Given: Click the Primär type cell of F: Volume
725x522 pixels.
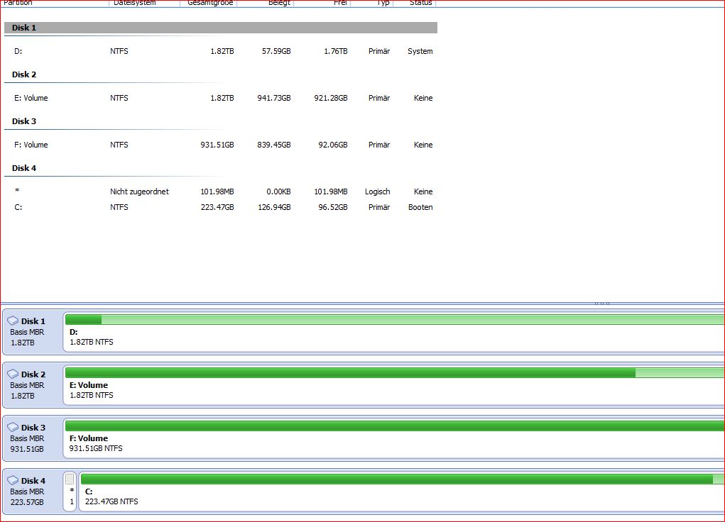Looking at the screenshot, I should [379, 145].
